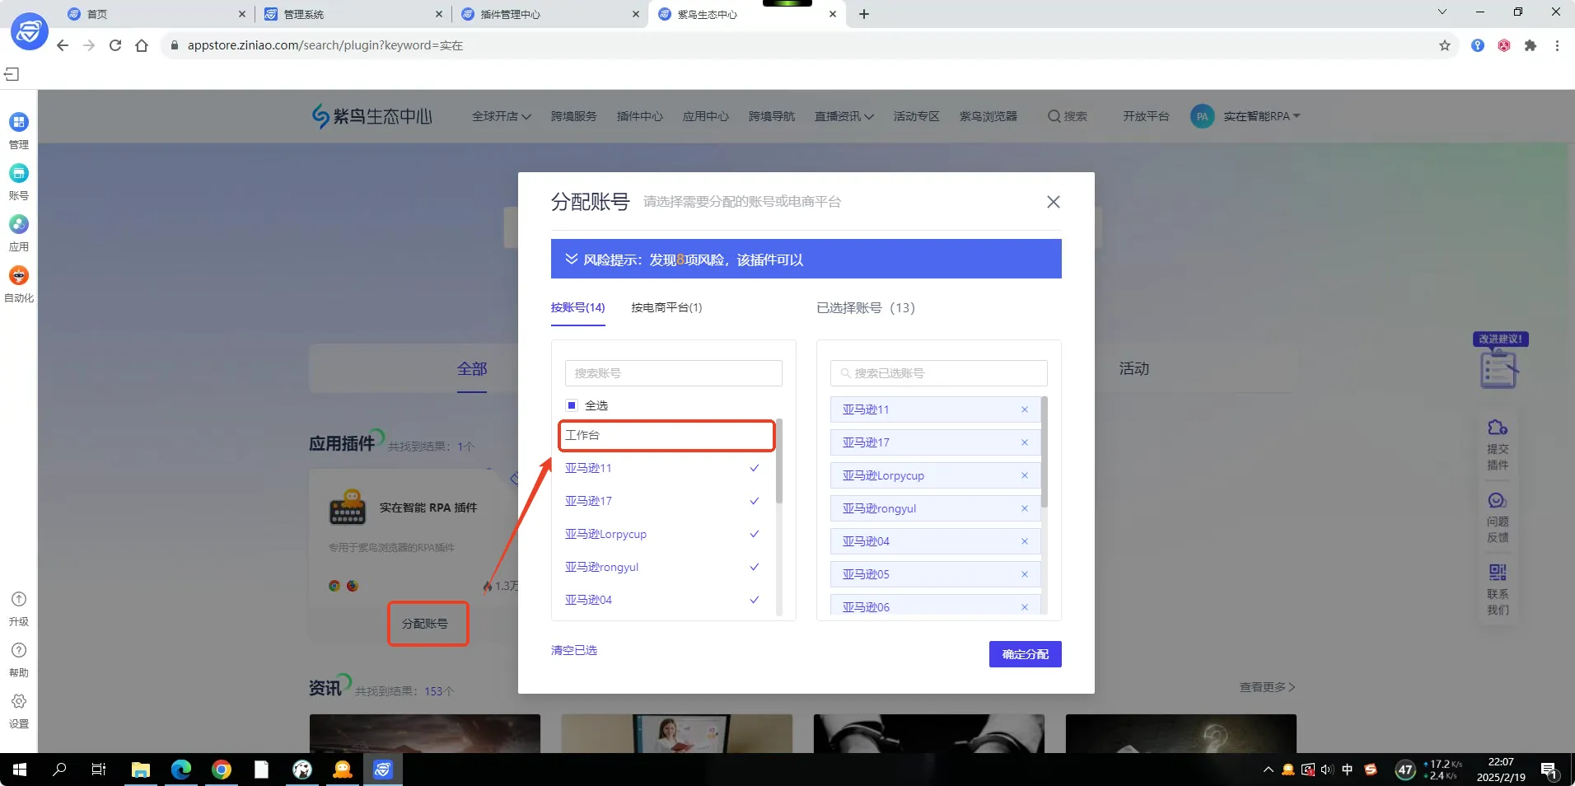Viewport: 1575px width, 786px height.
Task: Deselect 亚马逊Lorpycup in the account list
Action: pyautogui.click(x=662, y=534)
